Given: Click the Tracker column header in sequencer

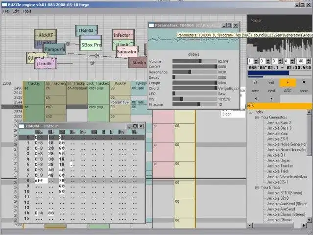Looking at the screenshot, I should [34, 83].
